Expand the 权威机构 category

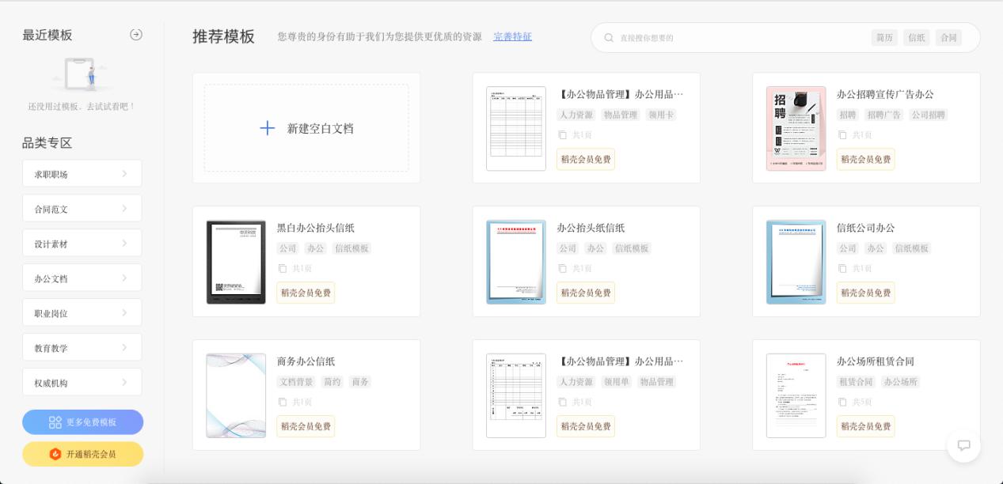click(82, 381)
